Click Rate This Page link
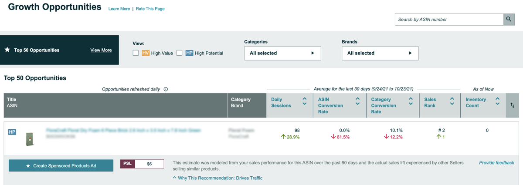Viewport: 523px width, 185px height. [150, 9]
